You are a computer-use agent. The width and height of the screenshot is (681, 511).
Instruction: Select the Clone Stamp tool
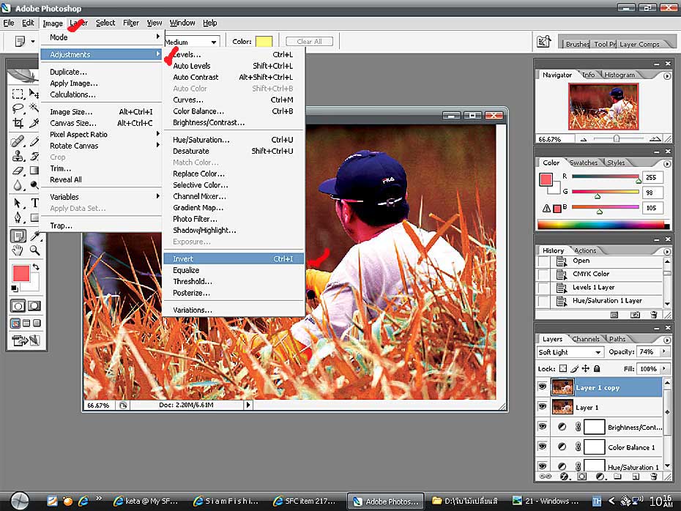pyautogui.click(x=18, y=156)
